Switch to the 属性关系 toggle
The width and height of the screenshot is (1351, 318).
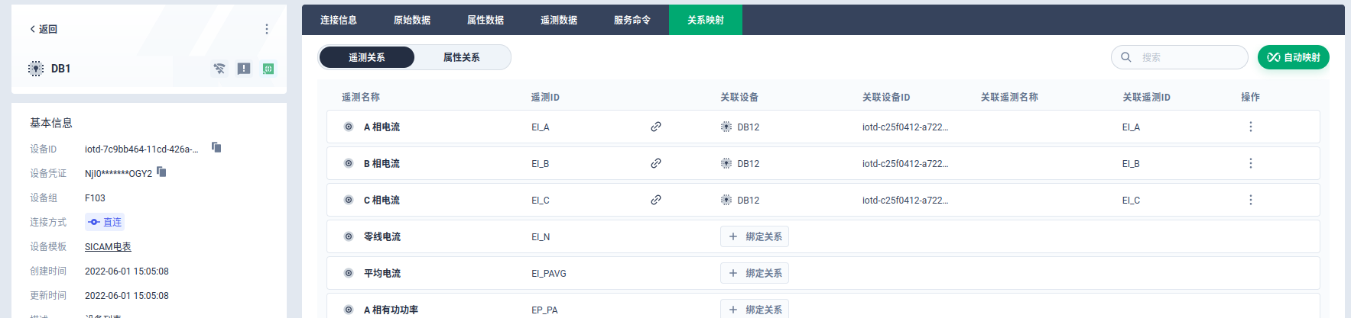(461, 57)
